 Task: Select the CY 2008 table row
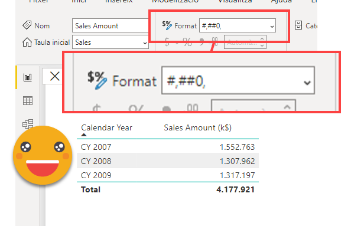(168, 161)
